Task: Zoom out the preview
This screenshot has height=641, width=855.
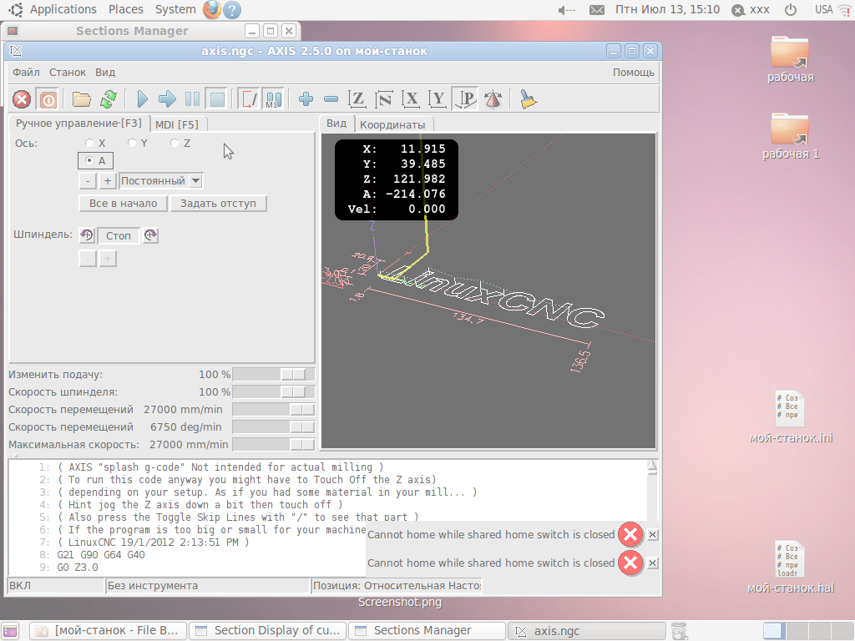Action: pos(331,99)
